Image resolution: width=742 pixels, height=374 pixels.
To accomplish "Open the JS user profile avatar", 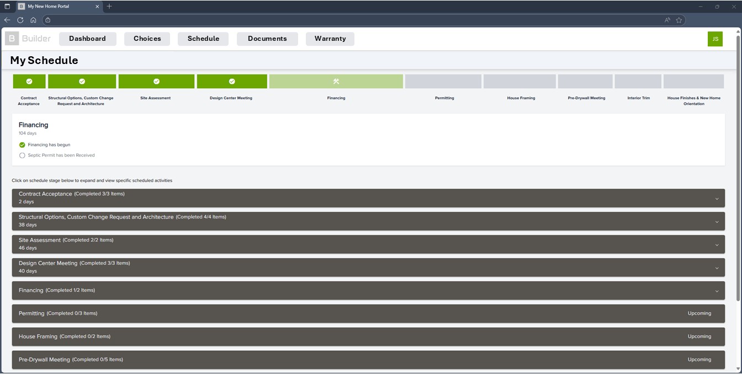I will pos(715,39).
